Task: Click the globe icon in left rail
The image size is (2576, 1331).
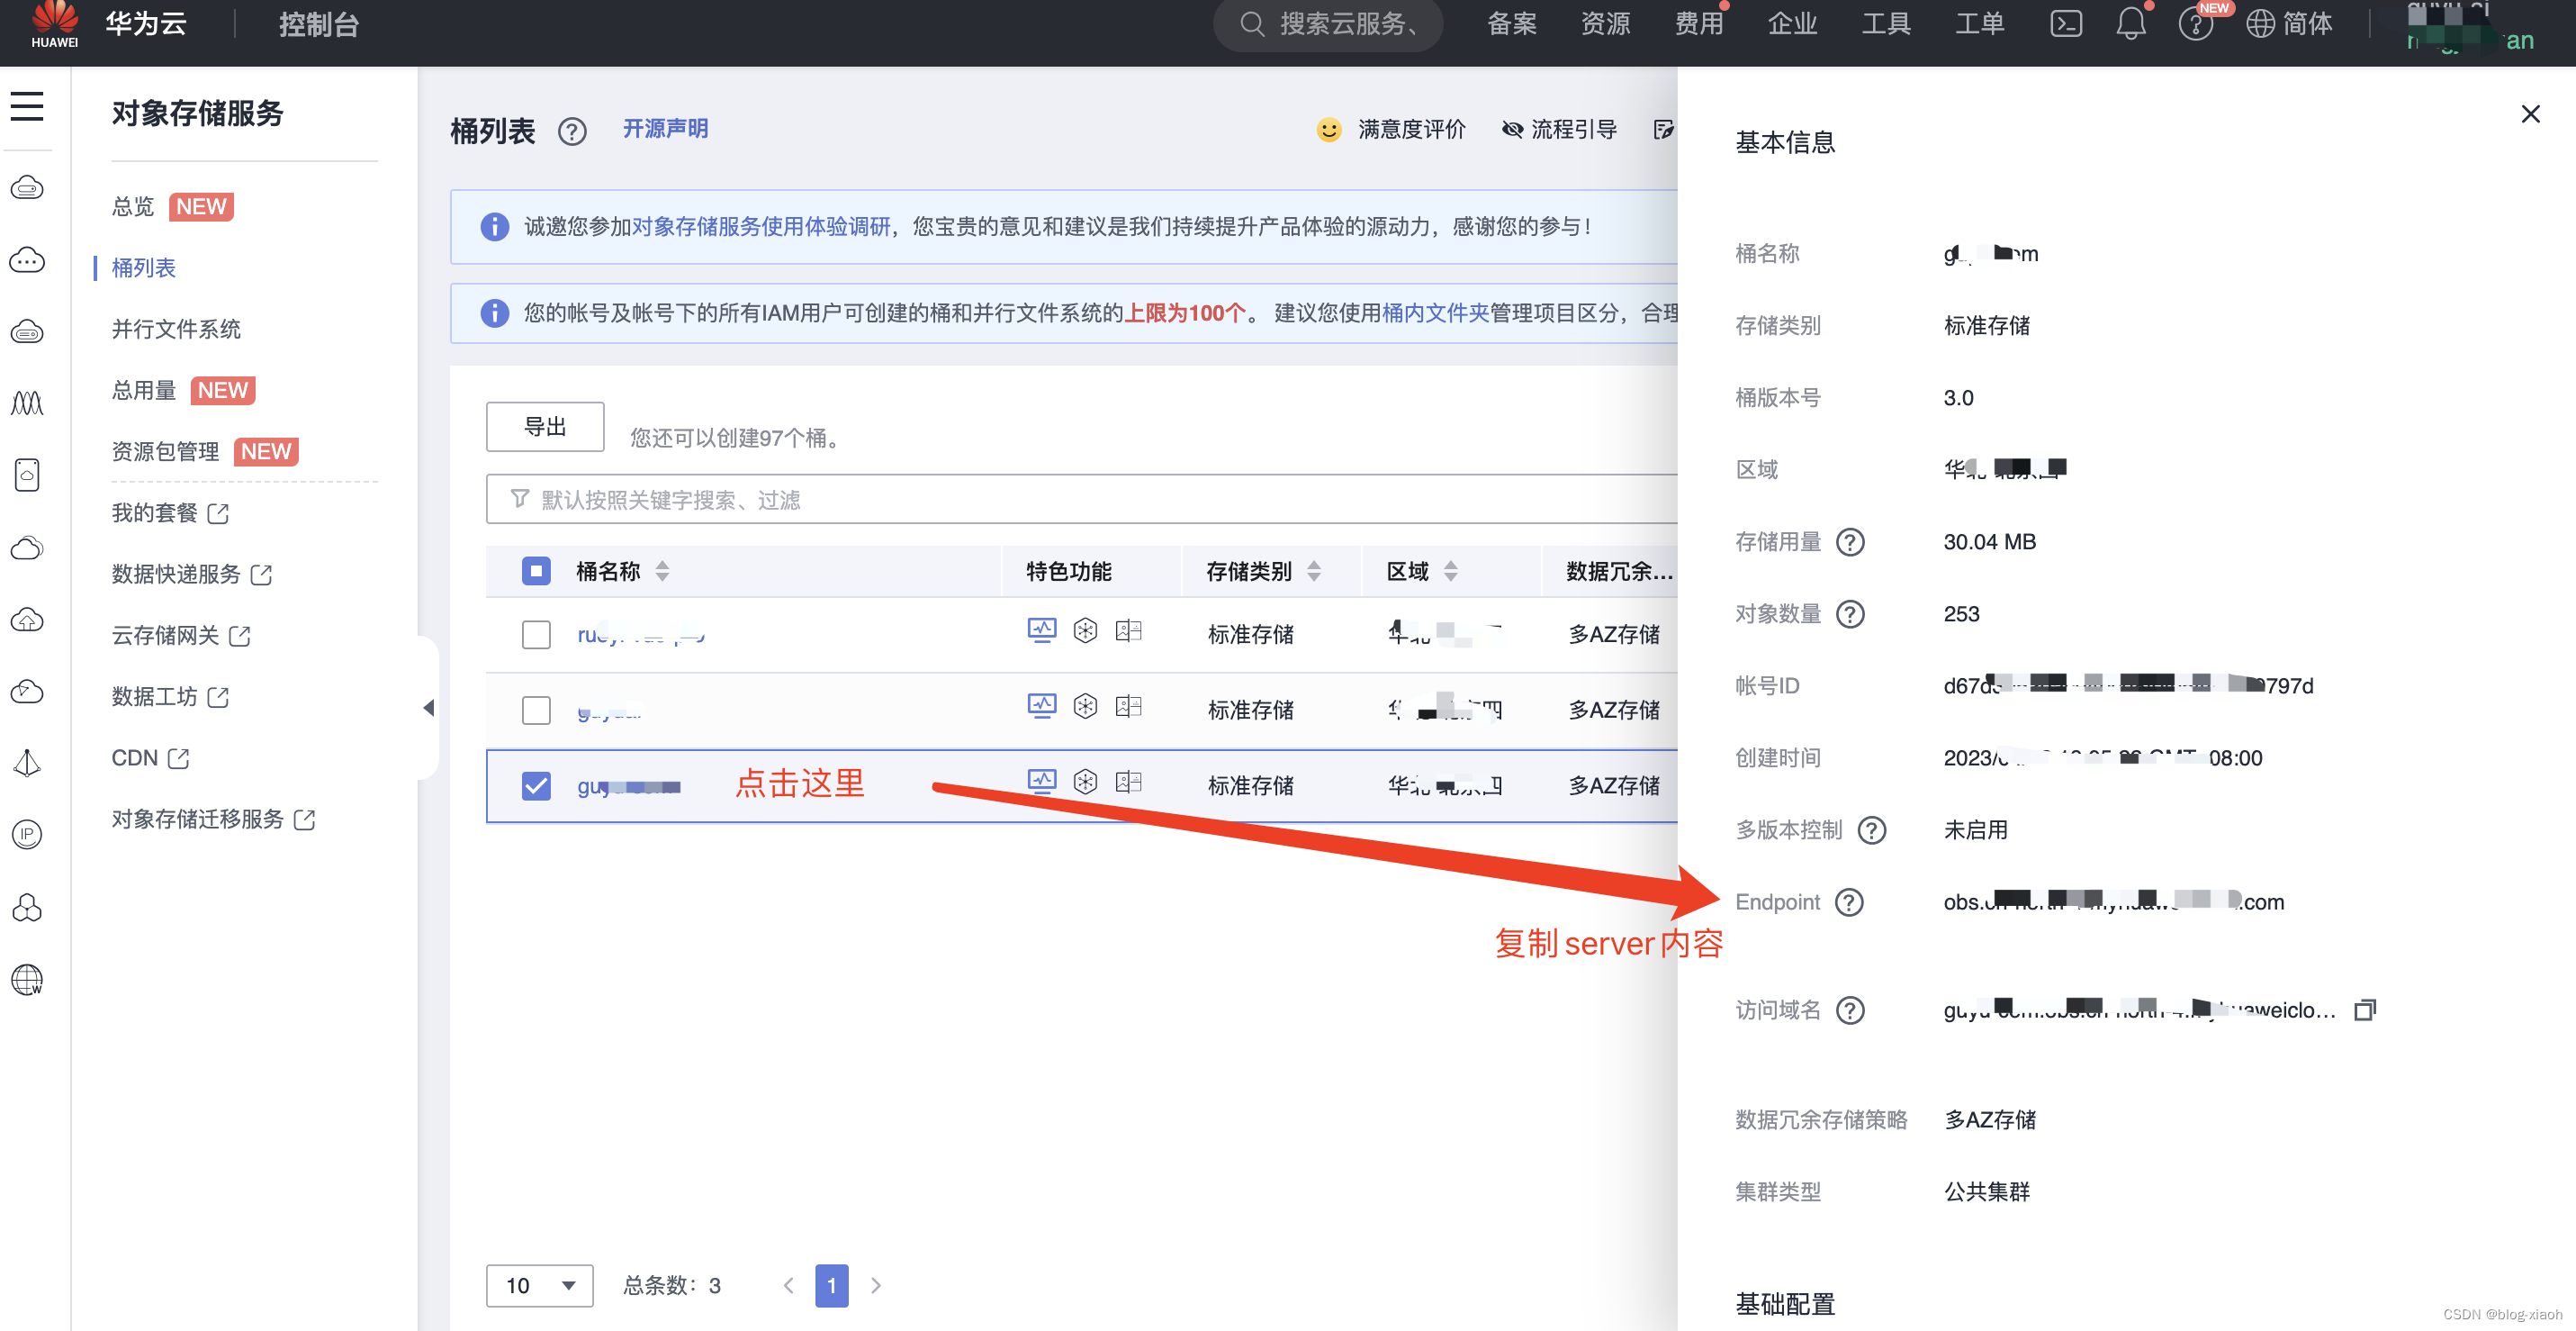Action: (27, 980)
